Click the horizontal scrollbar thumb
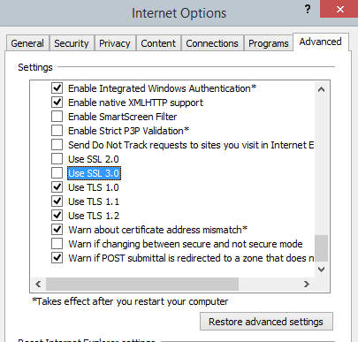This screenshot has width=358, height=342. (x=142, y=284)
